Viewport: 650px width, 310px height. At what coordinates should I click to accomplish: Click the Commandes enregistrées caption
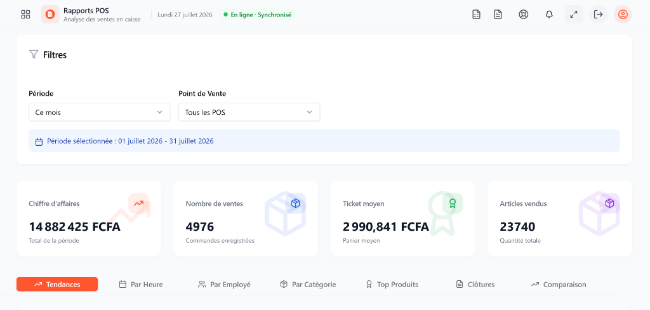[220, 240]
